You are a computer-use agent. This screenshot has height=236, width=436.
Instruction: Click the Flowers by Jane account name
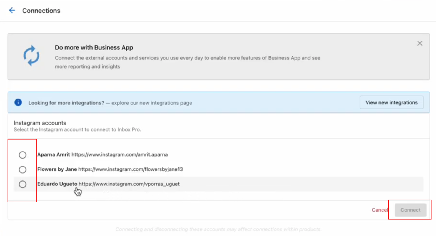click(x=57, y=169)
